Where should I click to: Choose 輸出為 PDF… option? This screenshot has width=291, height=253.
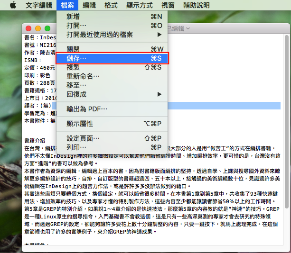(x=112, y=109)
